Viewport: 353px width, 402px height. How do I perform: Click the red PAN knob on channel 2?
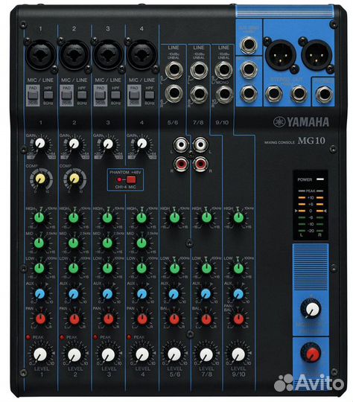(74, 319)
